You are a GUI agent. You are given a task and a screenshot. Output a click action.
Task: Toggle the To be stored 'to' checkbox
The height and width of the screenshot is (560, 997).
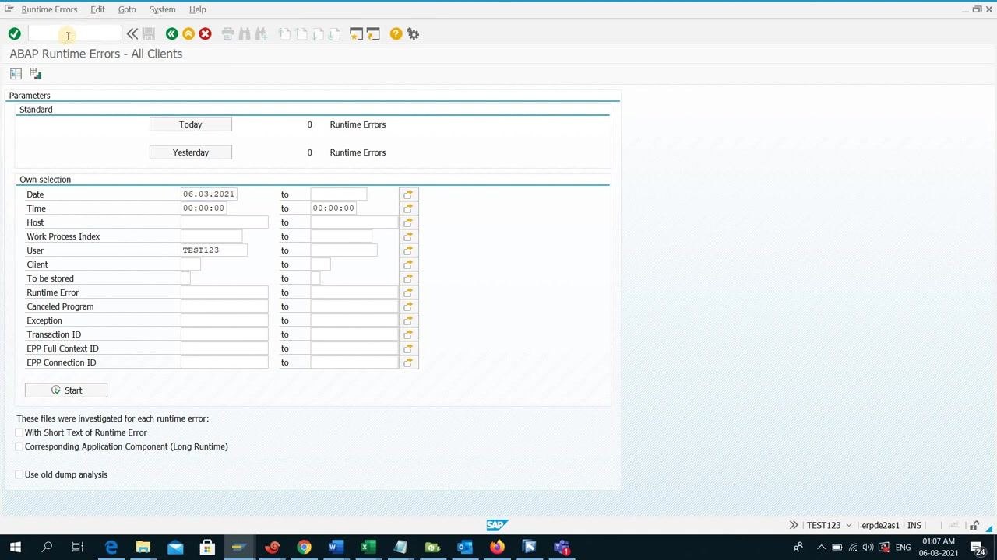pyautogui.click(x=315, y=278)
